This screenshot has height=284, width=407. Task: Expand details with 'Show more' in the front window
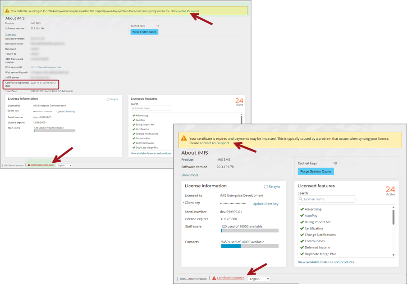190,175
